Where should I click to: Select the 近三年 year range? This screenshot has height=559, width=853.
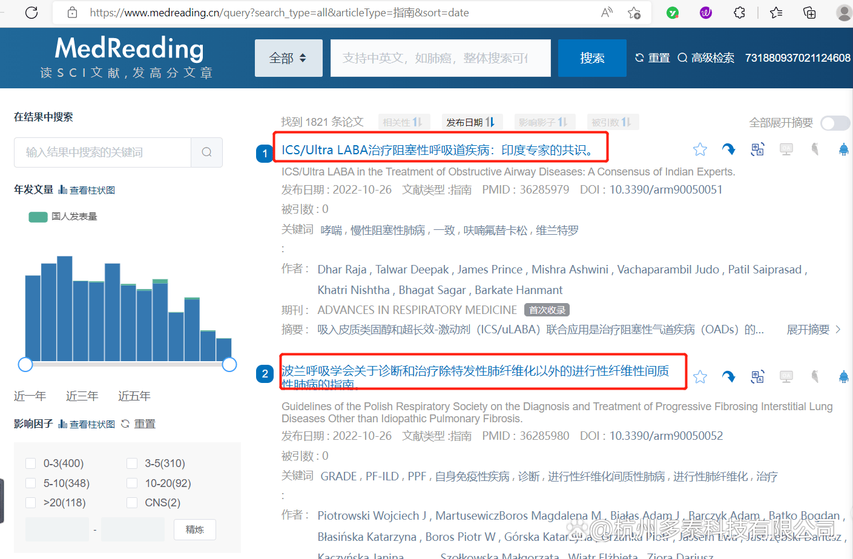[x=82, y=396]
